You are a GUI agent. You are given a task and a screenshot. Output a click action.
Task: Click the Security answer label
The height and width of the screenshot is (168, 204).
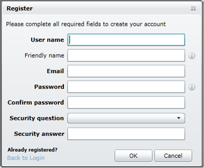(x=39, y=134)
